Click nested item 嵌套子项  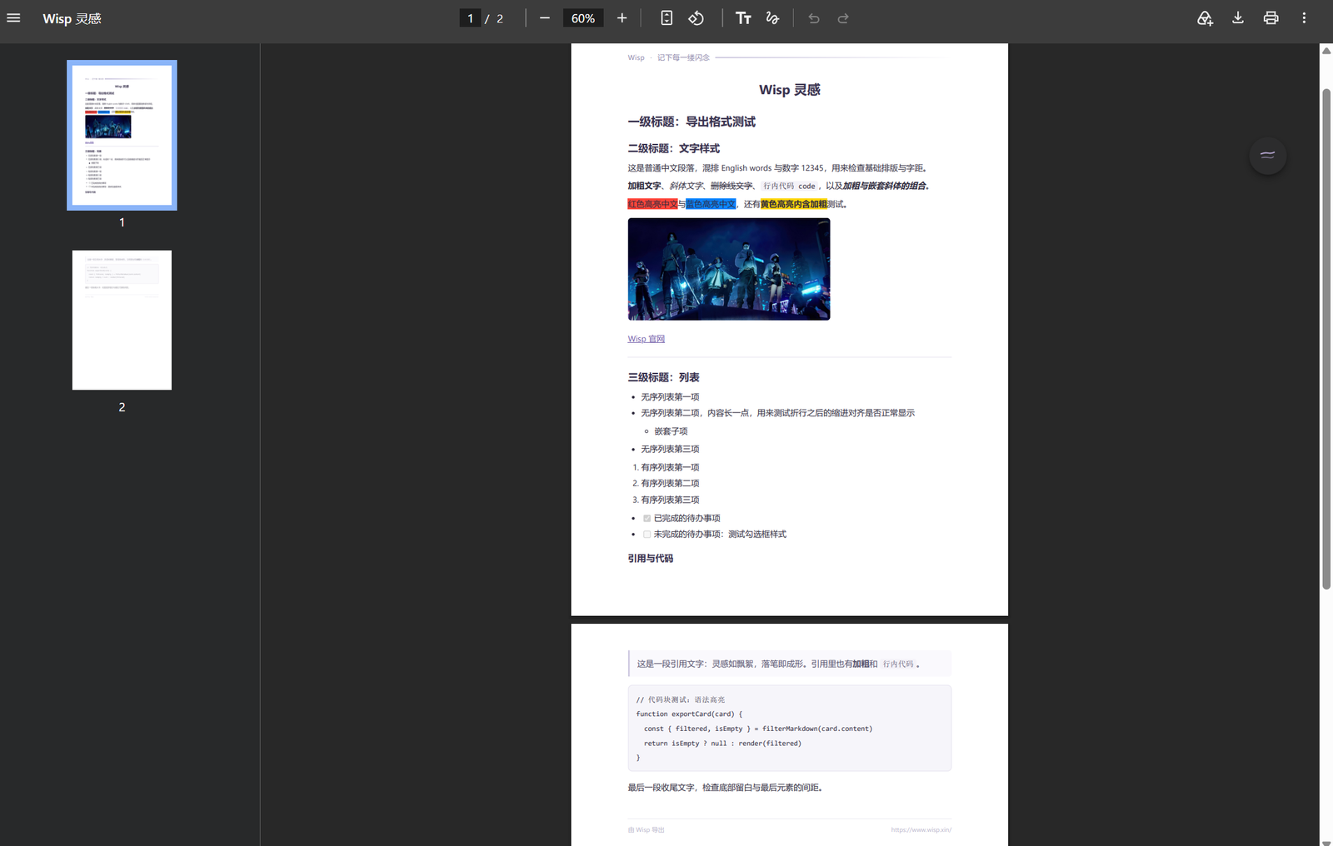pyautogui.click(x=671, y=431)
